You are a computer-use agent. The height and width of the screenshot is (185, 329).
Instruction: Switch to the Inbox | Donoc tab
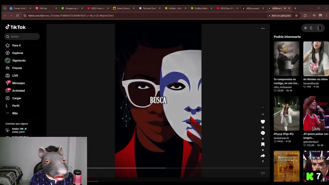[123, 8]
